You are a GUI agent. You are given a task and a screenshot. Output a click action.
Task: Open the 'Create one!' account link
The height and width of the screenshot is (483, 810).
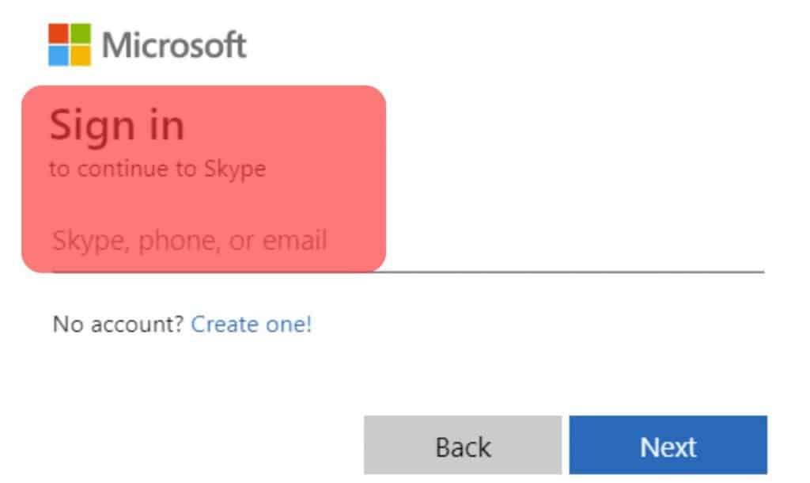pyautogui.click(x=250, y=324)
